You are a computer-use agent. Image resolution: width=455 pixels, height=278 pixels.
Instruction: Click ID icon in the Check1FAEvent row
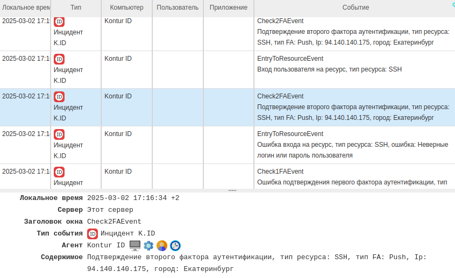click(x=59, y=172)
